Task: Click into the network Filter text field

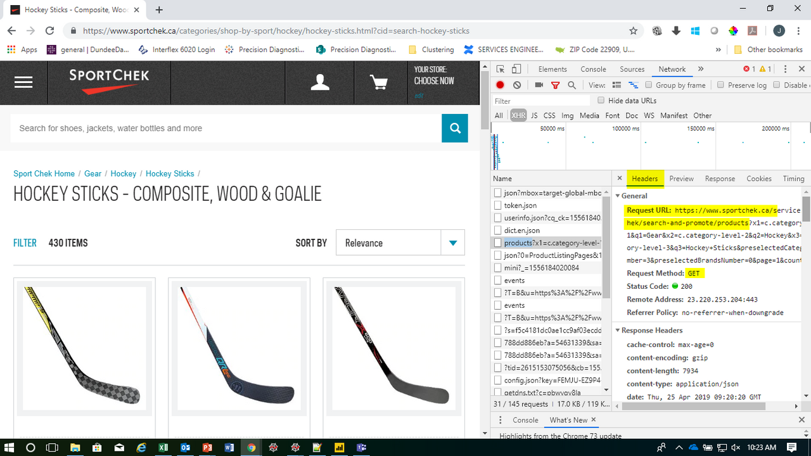Action: [542, 101]
